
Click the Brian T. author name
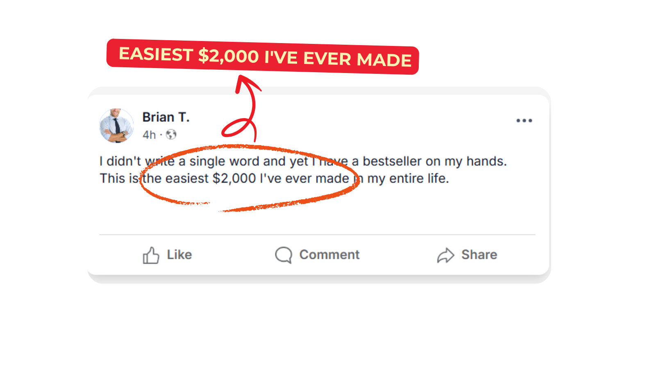(x=166, y=117)
